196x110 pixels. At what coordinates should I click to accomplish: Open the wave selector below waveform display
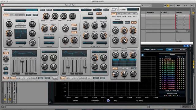pos(21,43)
